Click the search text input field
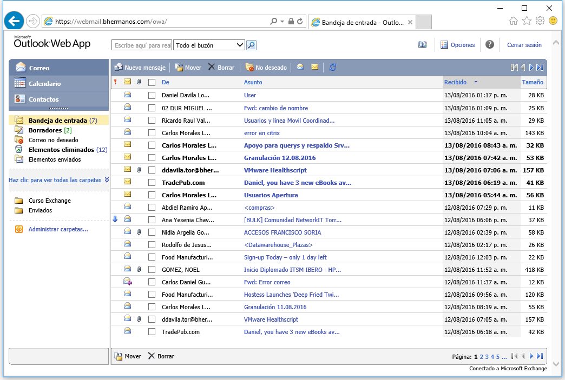The image size is (565, 380). point(142,45)
